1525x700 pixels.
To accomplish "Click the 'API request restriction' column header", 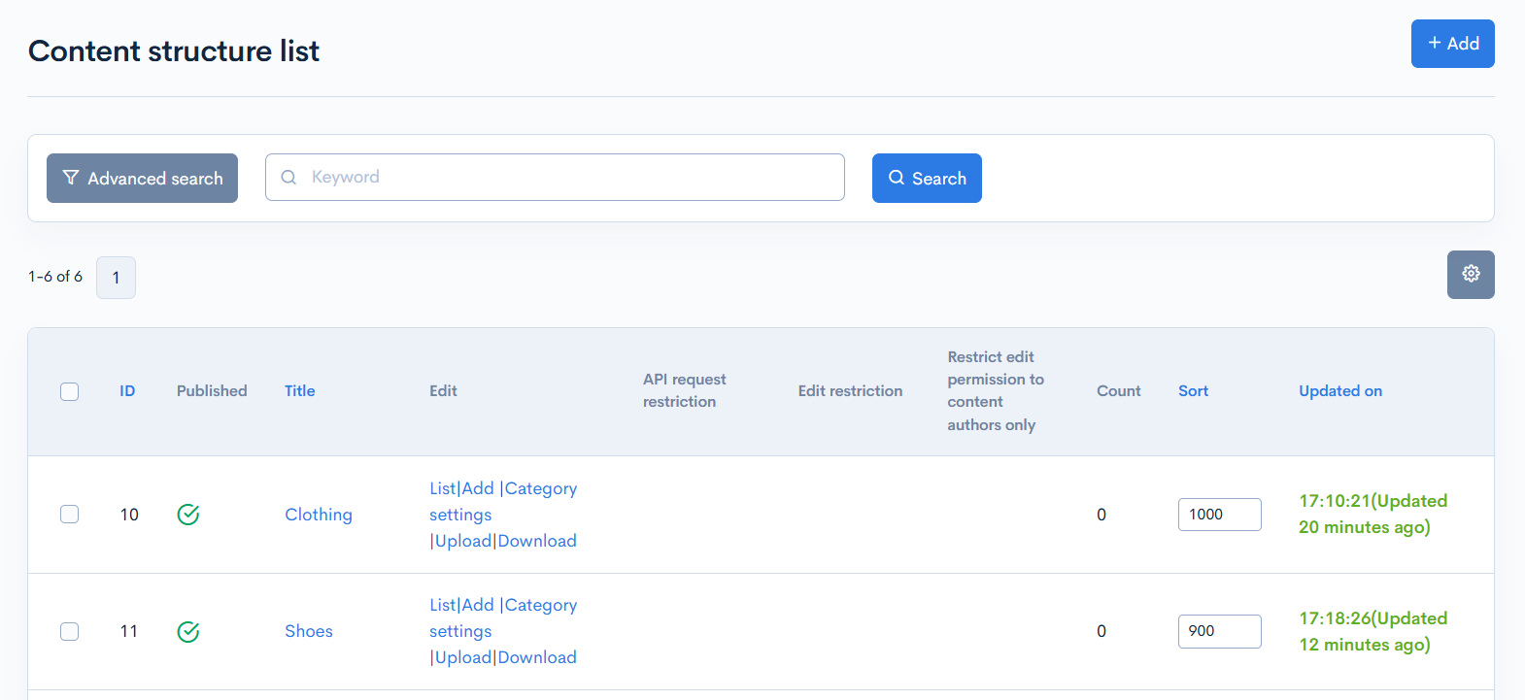I will (685, 390).
